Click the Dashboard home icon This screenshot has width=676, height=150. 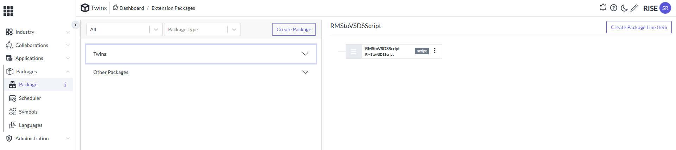[115, 7]
